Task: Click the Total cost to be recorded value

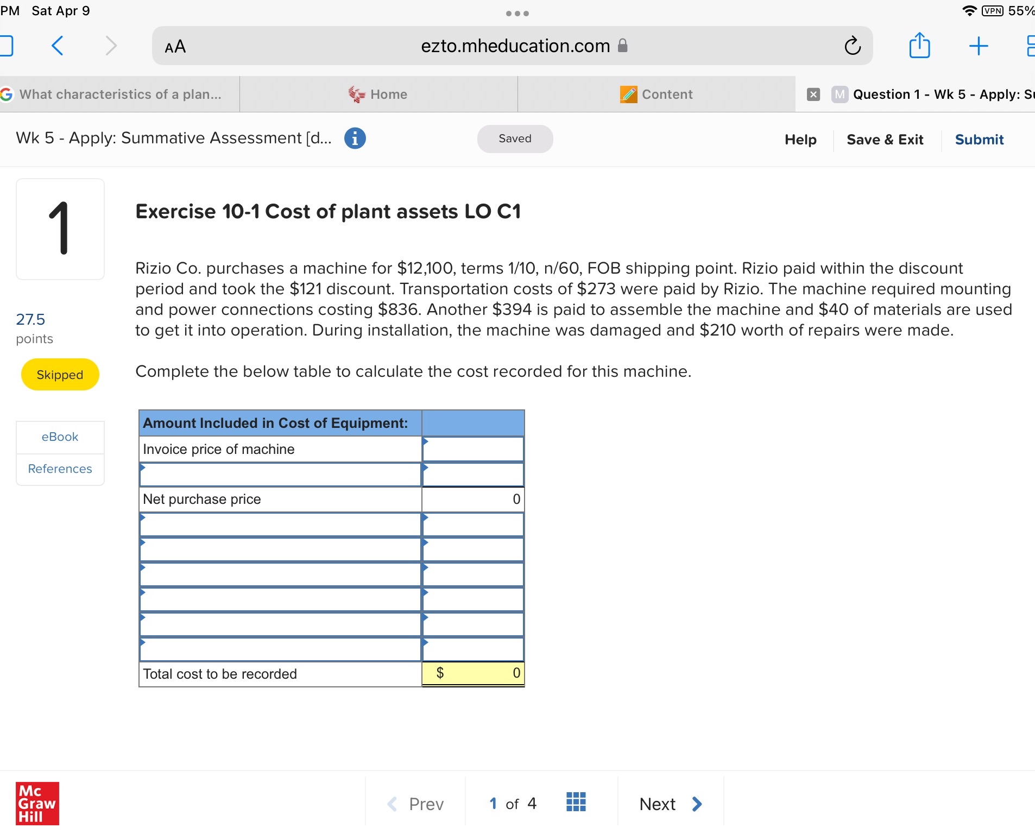Action: 473,673
